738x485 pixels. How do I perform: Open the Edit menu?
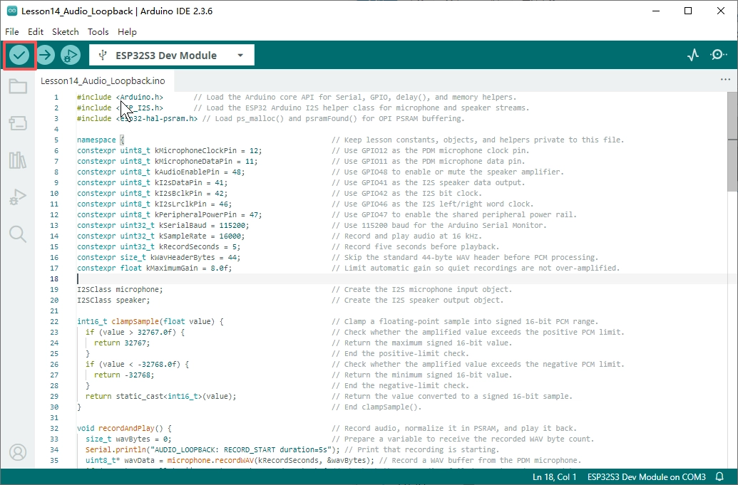(x=36, y=31)
